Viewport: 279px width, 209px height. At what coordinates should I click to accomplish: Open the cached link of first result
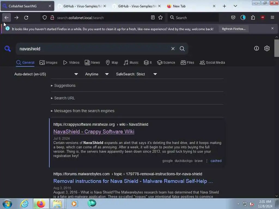click(216, 161)
